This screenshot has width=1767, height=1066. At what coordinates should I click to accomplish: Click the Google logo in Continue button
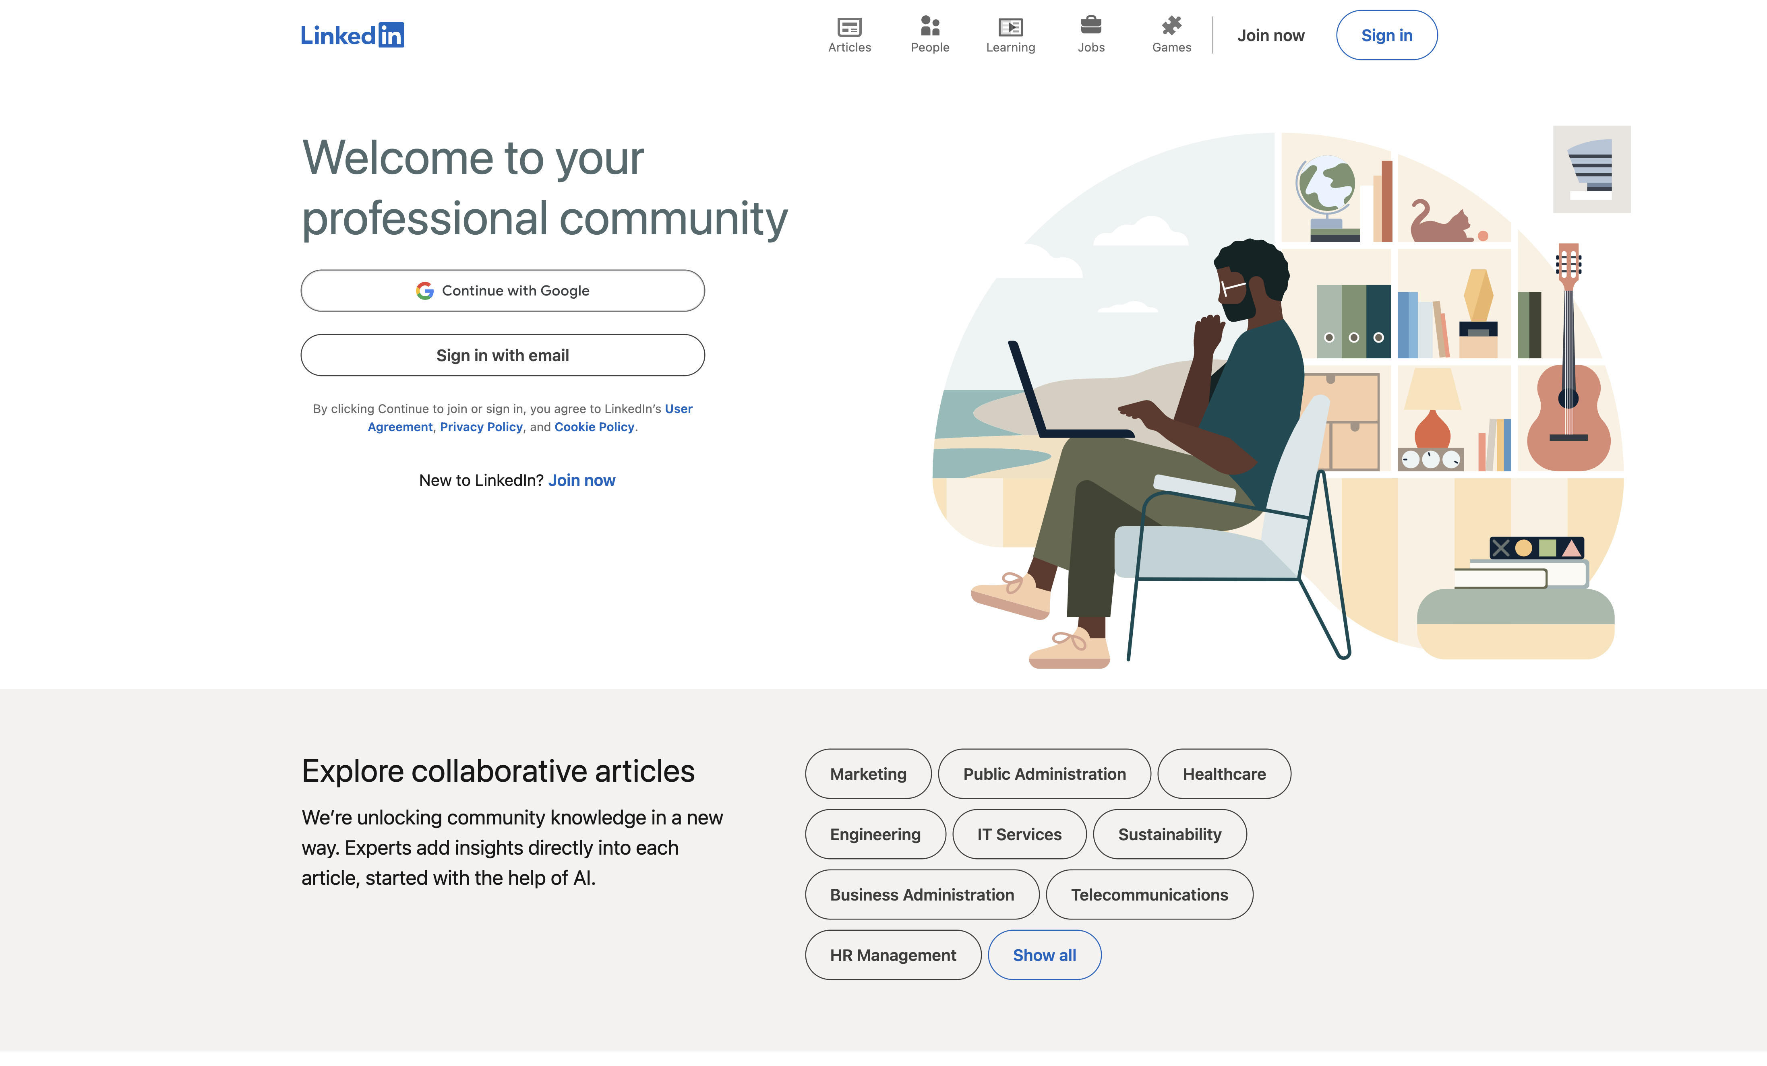424,290
